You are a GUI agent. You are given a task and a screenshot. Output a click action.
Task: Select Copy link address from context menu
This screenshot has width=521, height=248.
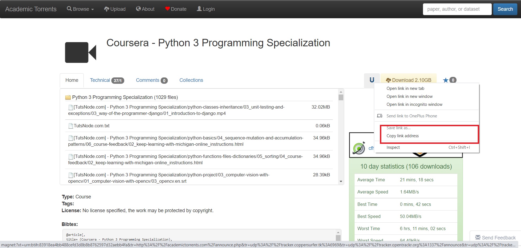(403, 136)
